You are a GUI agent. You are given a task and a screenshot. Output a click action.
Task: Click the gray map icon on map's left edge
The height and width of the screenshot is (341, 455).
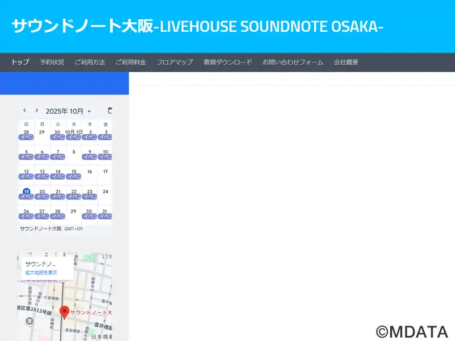(x=30, y=321)
